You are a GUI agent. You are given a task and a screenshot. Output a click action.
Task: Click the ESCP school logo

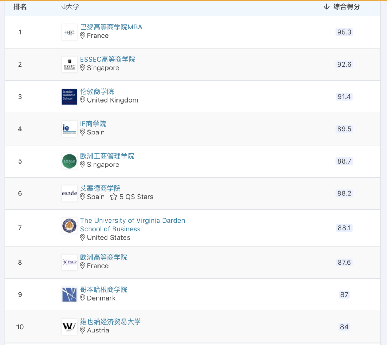click(x=69, y=263)
